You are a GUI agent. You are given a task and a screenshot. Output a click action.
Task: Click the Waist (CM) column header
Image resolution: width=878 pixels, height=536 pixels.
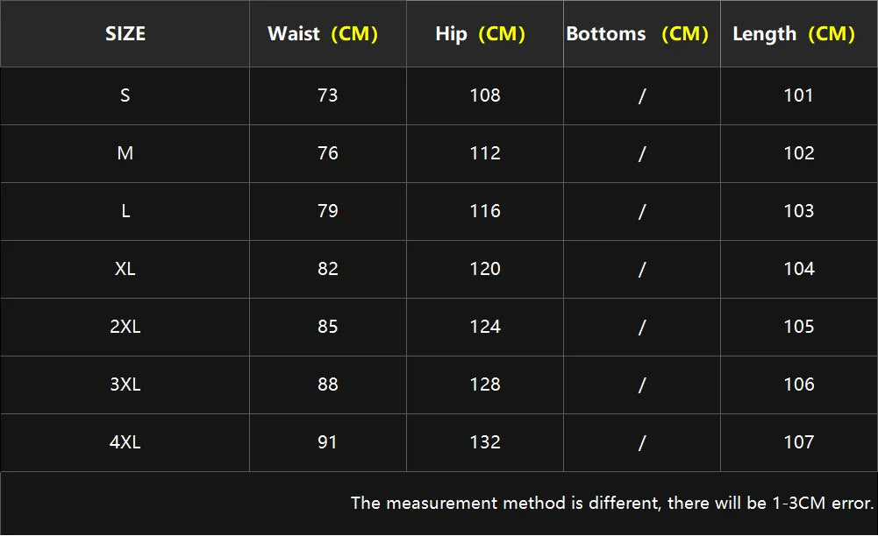click(x=323, y=34)
